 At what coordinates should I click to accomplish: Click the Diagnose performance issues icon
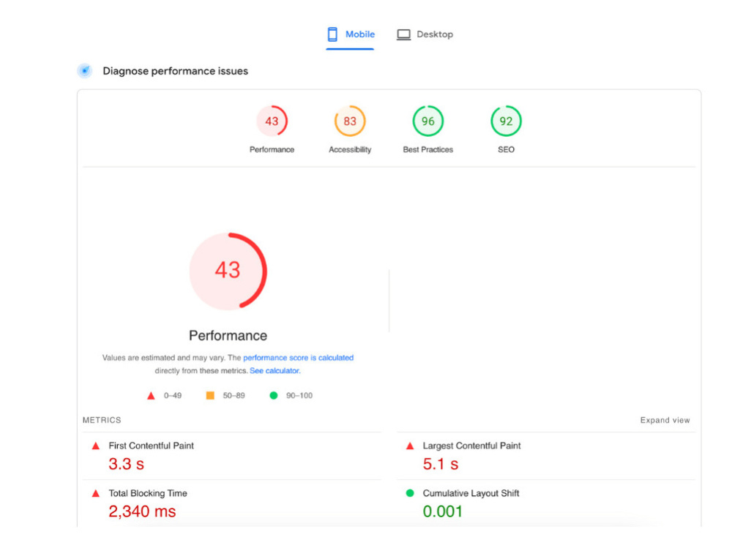click(84, 71)
